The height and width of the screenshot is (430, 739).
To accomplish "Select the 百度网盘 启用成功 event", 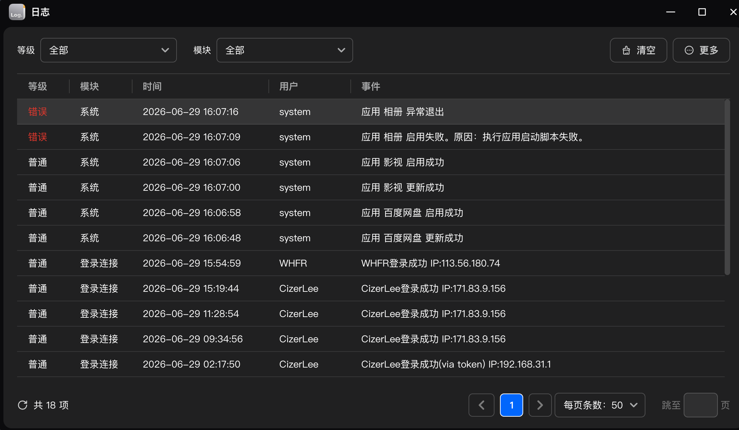I will tap(371, 213).
